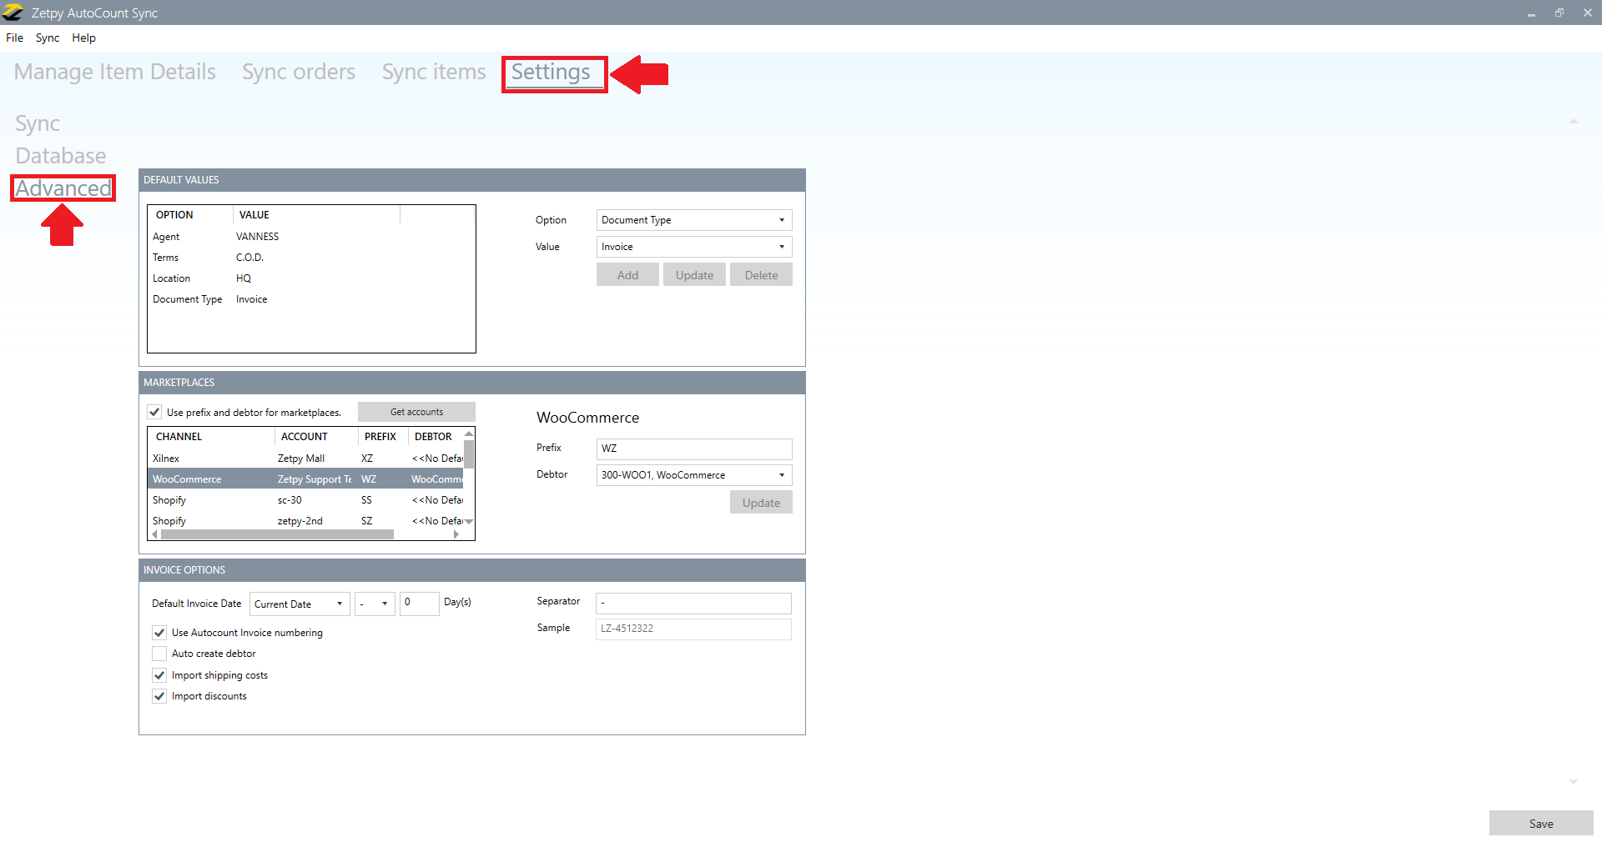Image resolution: width=1602 pixels, height=867 pixels.
Task: Select the Location HQ row
Action: click(x=311, y=278)
